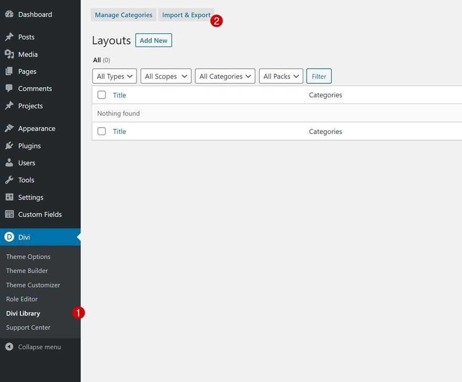Click the Comments speech bubble icon
The width and height of the screenshot is (462, 382).
pyautogui.click(x=9, y=88)
